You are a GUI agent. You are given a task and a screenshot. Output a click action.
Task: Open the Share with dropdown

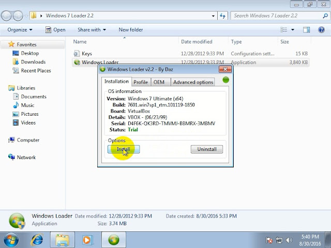tap(92, 30)
